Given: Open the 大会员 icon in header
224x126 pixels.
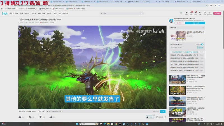Looking at the screenshot, I should pos(186,13).
